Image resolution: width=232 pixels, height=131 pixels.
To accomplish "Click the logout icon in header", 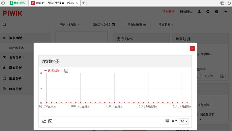I will click(x=225, y=12).
